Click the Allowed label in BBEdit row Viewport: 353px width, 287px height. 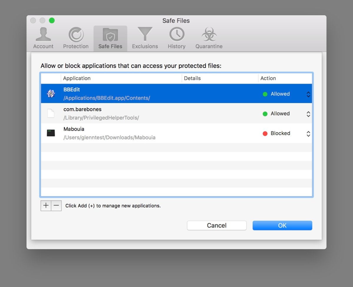(280, 94)
